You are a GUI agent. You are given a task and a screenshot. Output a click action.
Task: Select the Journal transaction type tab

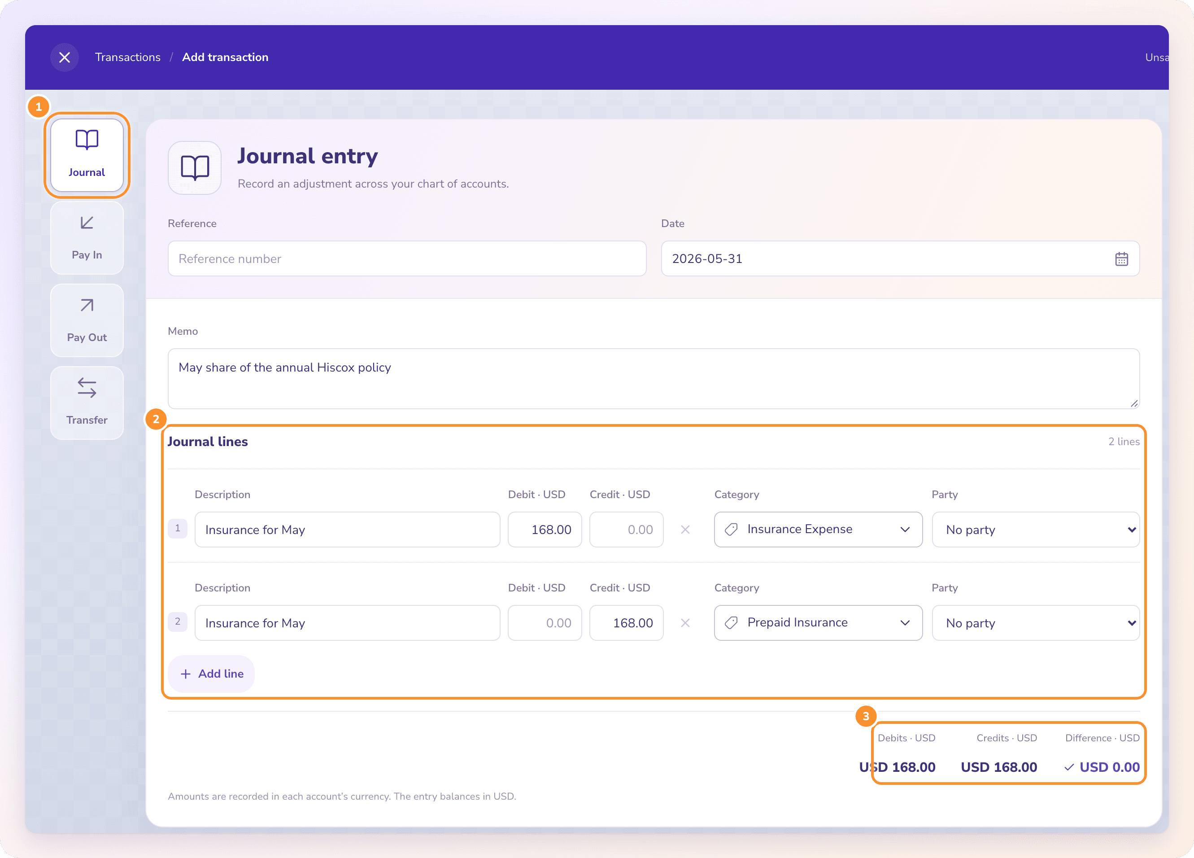click(87, 155)
